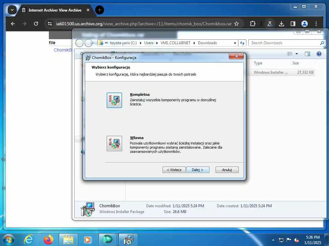This screenshot has width=329, height=246.
Task: Change view using Explorer view icon
Action: point(290,54)
